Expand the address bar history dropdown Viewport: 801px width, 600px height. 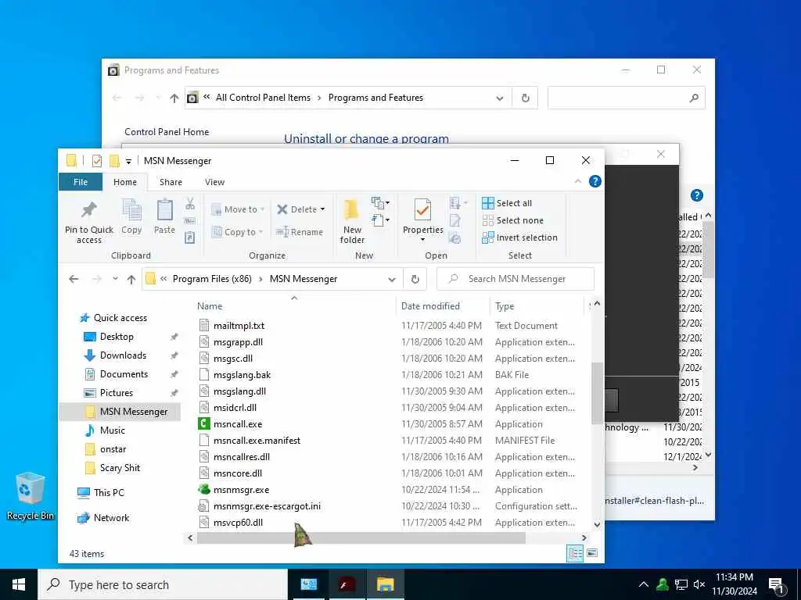[392, 279]
